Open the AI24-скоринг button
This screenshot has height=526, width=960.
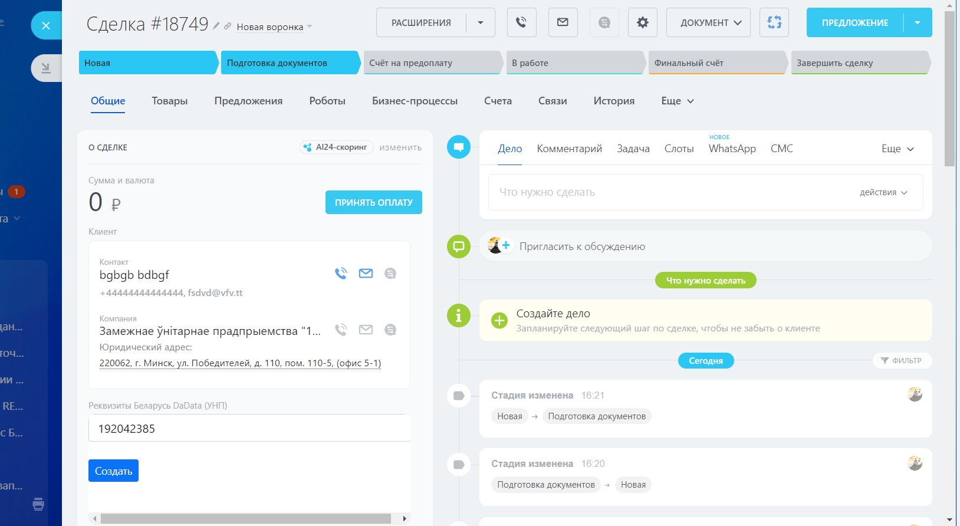point(336,147)
